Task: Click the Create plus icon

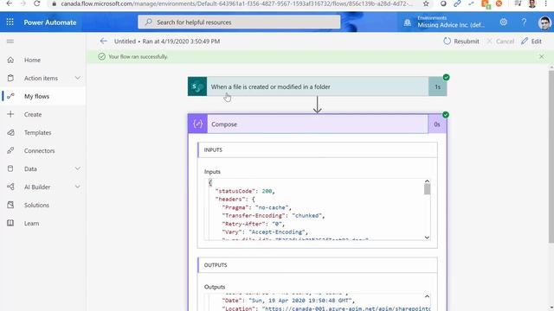Action: [10, 114]
